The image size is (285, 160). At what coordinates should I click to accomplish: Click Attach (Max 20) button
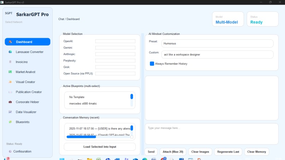coord(173,152)
